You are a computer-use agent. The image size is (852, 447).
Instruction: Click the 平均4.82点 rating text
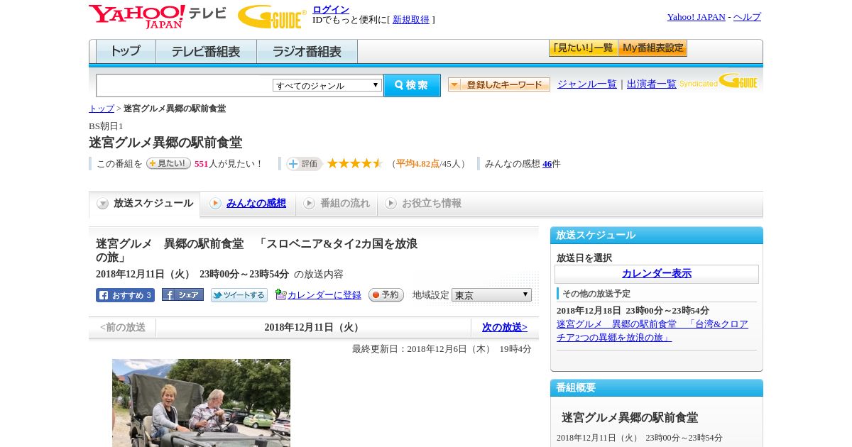point(417,164)
